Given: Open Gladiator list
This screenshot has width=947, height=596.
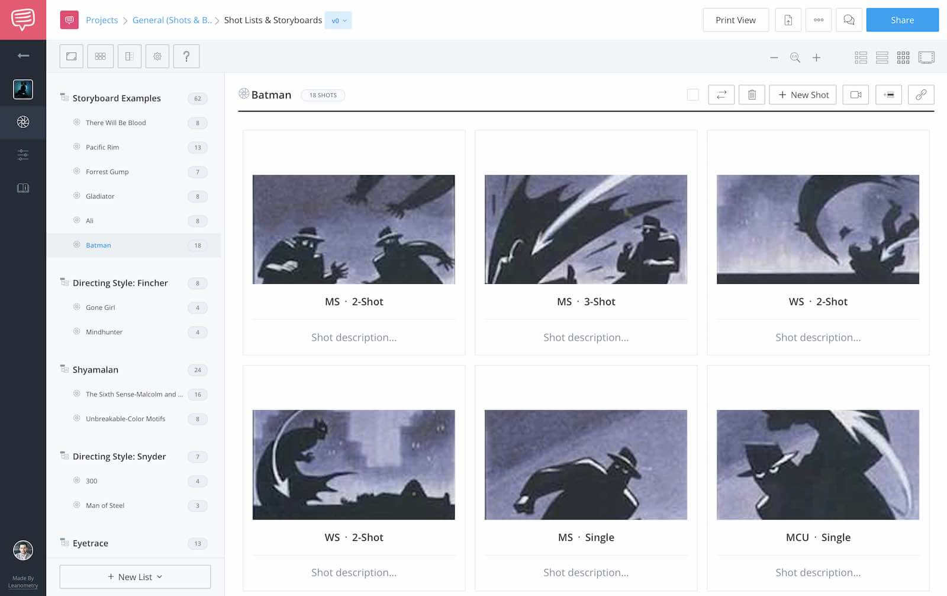Looking at the screenshot, I should coord(100,196).
